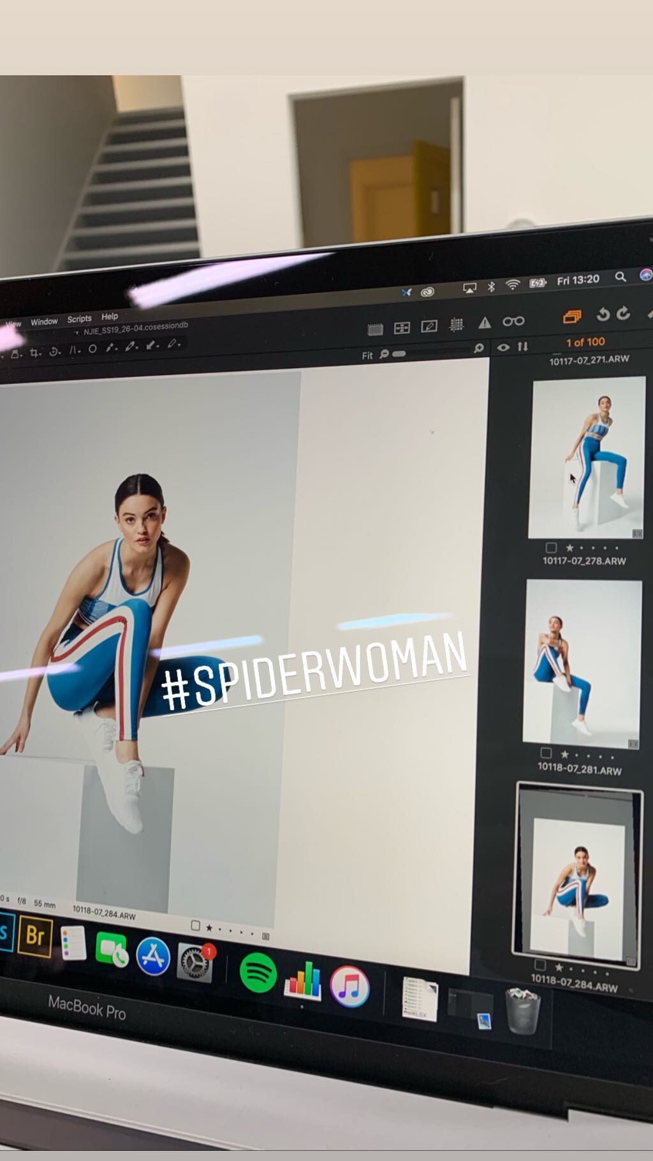Select the Crop cursor tool
This screenshot has width=653, height=1161.
tap(35, 352)
